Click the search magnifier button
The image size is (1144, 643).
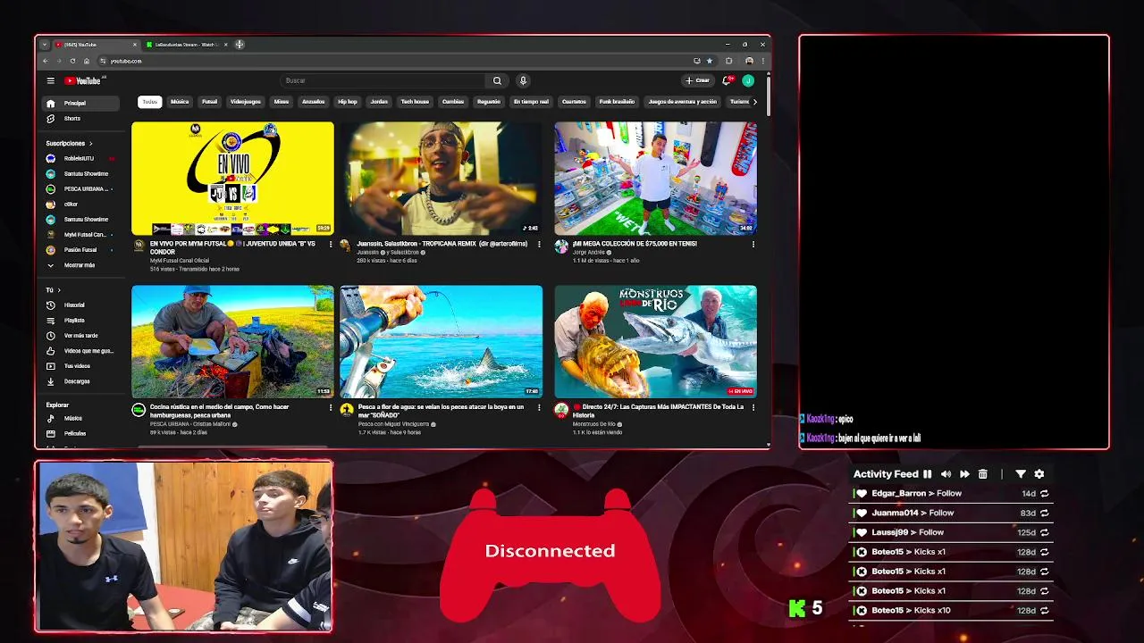tap(497, 80)
